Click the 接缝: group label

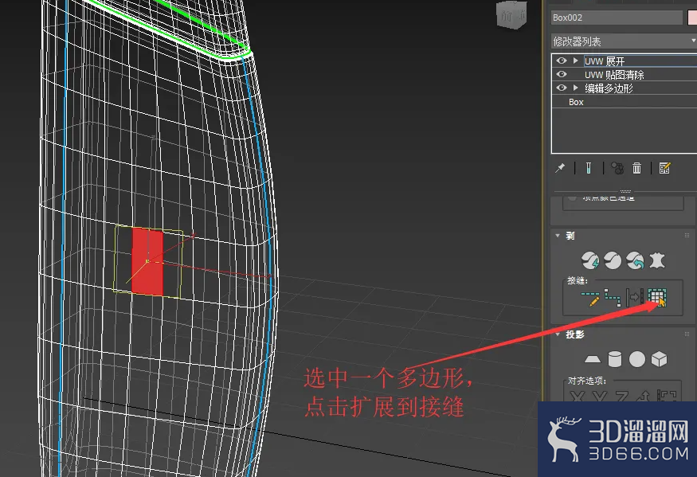(x=577, y=280)
